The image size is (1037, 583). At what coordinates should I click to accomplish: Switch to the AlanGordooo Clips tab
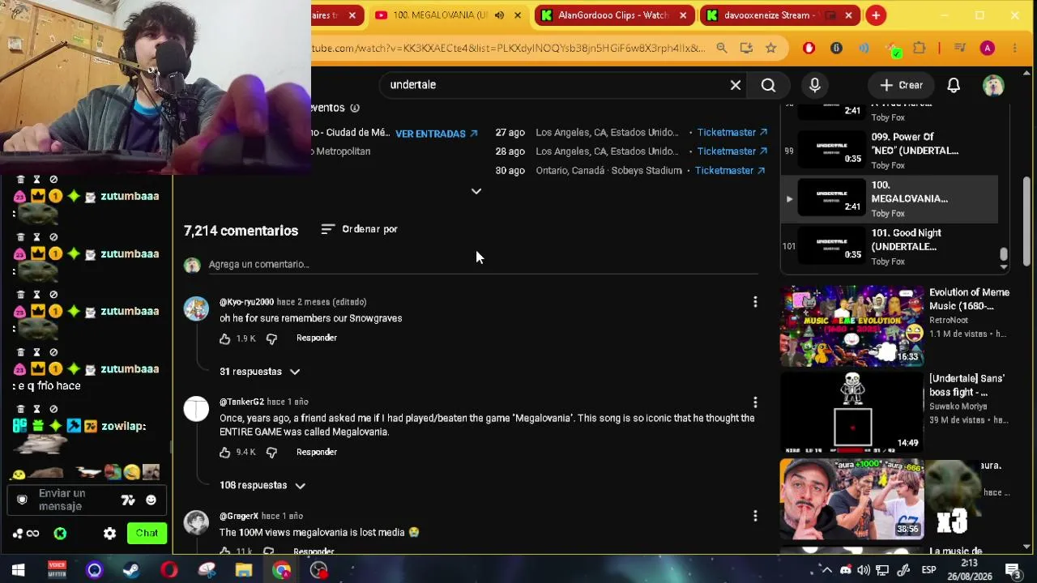pos(612,15)
